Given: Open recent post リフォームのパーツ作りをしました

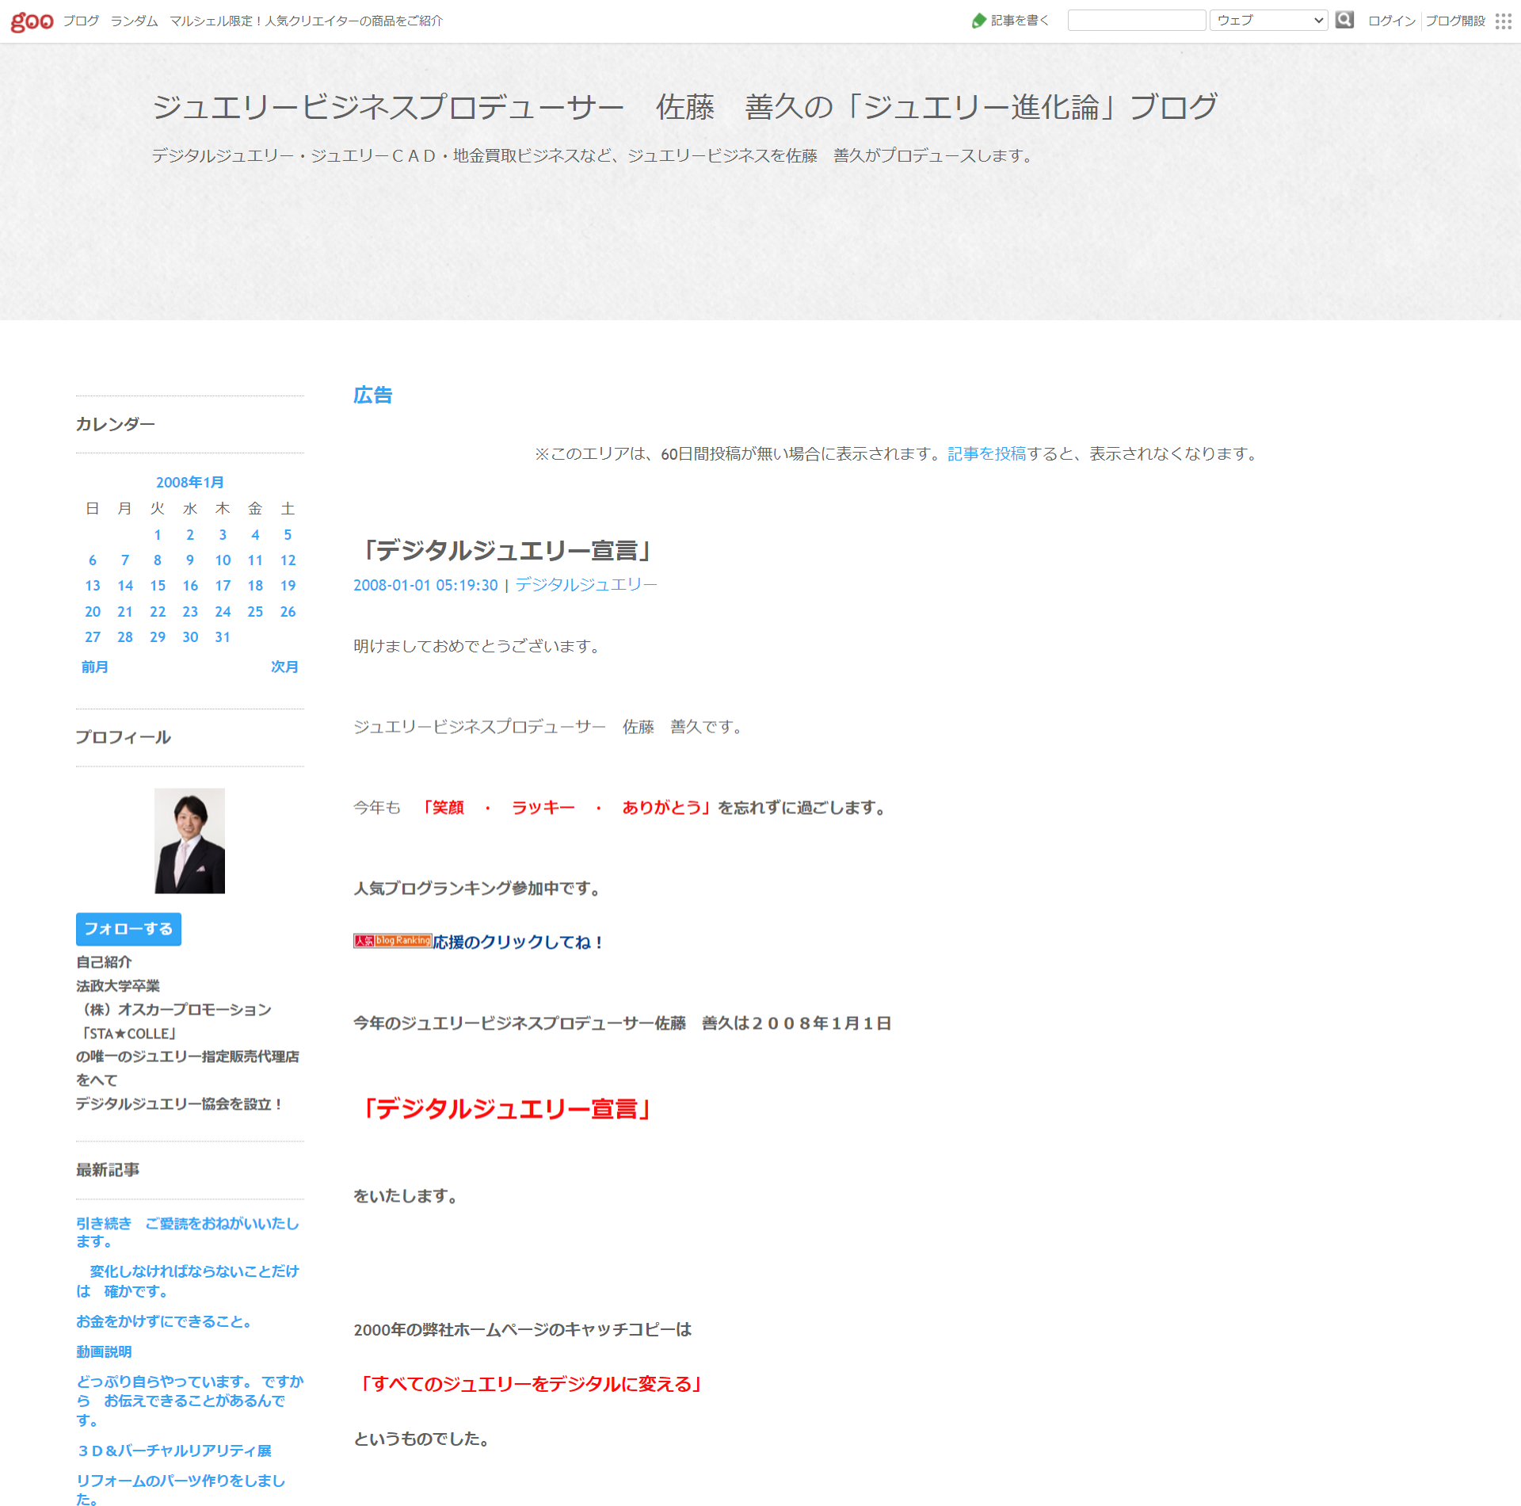Looking at the screenshot, I should (x=181, y=1489).
